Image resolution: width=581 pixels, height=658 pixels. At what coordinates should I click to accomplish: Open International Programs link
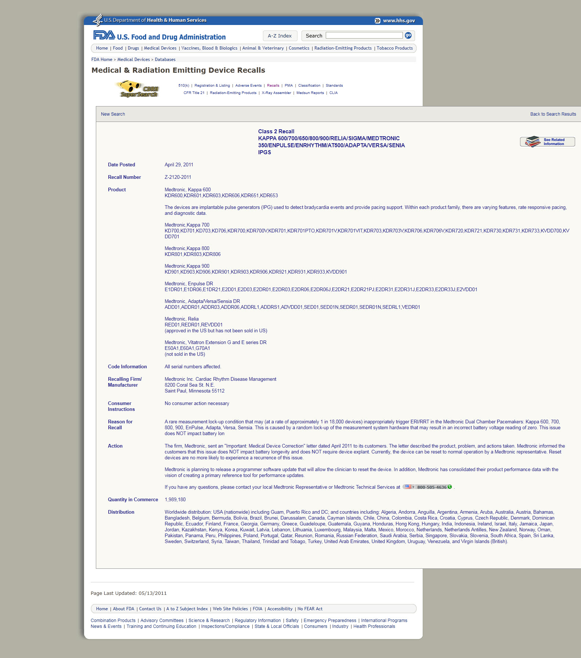tap(384, 621)
